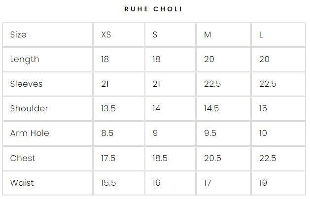This screenshot has height=199, width=310.
Task: Click the L Shoulder value 15
Action: (x=263, y=108)
